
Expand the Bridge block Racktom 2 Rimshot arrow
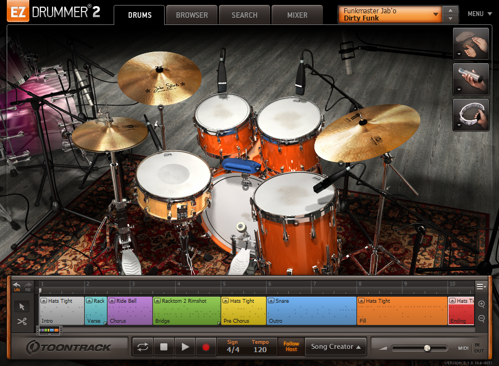157,301
